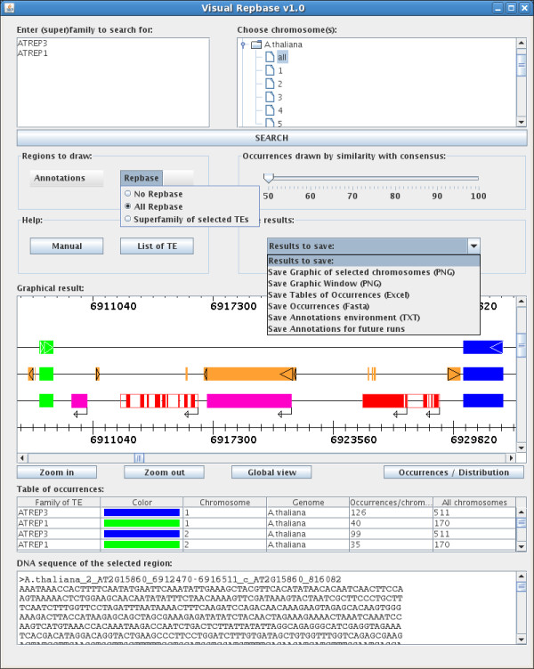Click the family search input text area
534x669 pixels.
point(113,83)
